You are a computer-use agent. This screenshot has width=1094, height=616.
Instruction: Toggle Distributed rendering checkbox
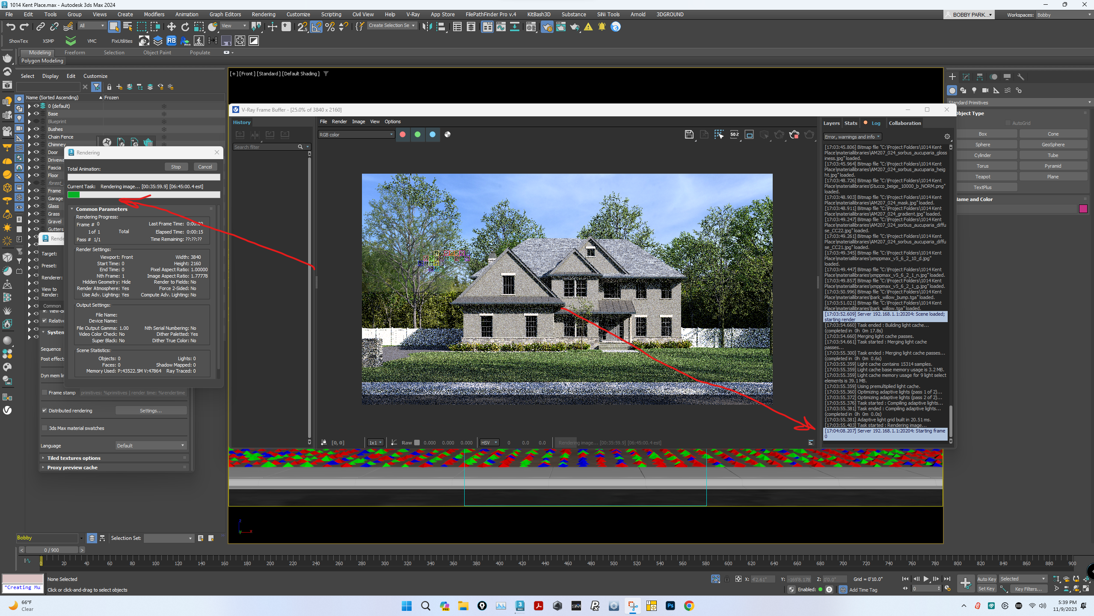pos(44,410)
